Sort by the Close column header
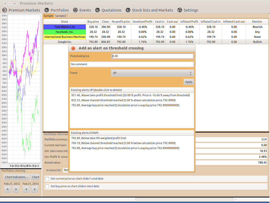 [105, 22]
